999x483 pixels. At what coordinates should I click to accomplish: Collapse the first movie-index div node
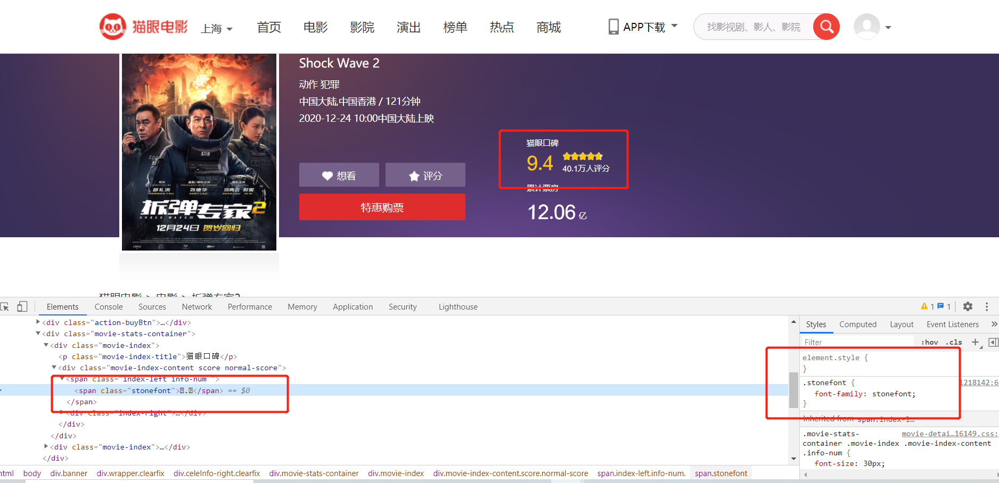[x=46, y=345]
